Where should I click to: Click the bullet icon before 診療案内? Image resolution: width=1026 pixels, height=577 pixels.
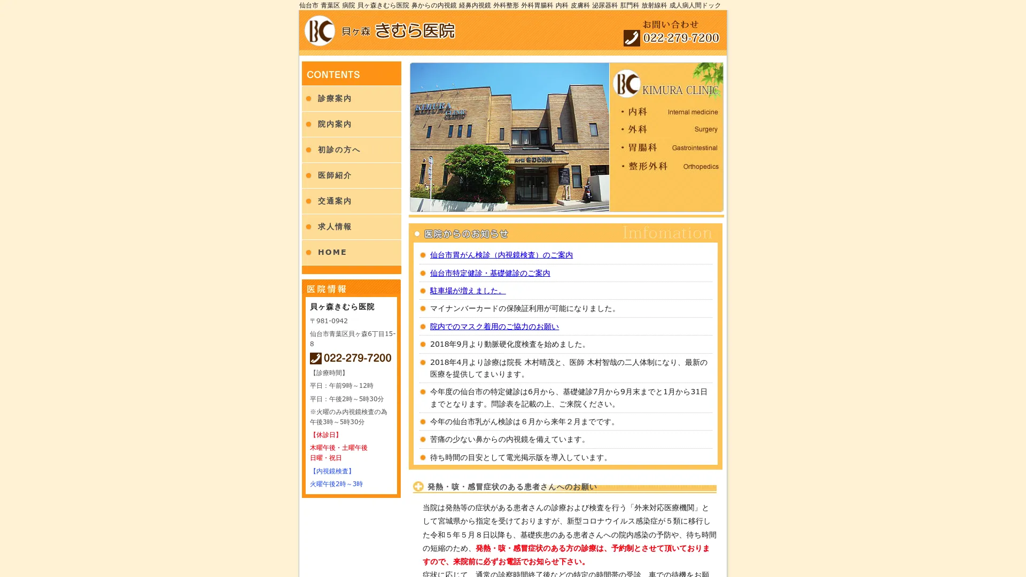click(308, 98)
